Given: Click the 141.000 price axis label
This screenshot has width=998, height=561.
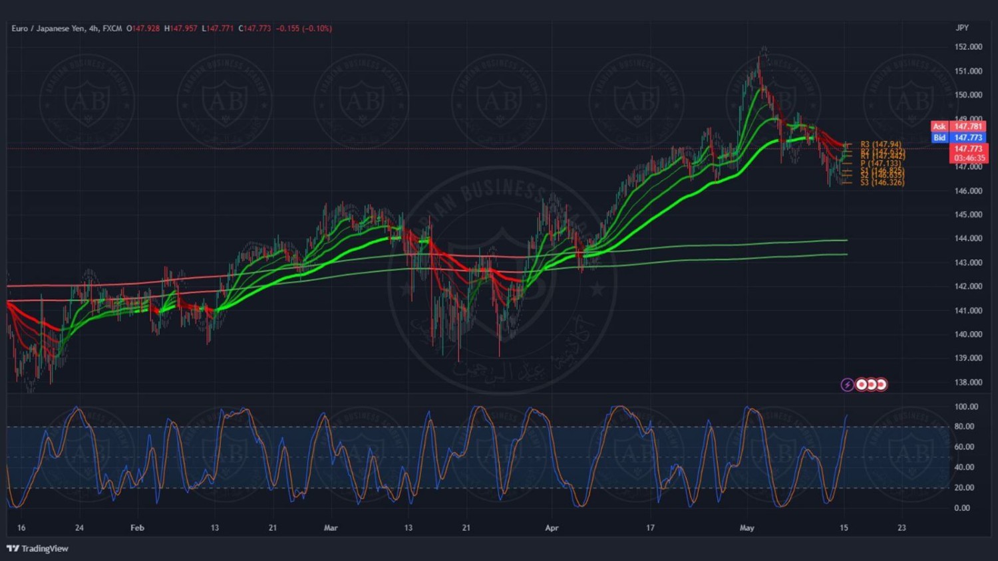Looking at the screenshot, I should coord(969,310).
